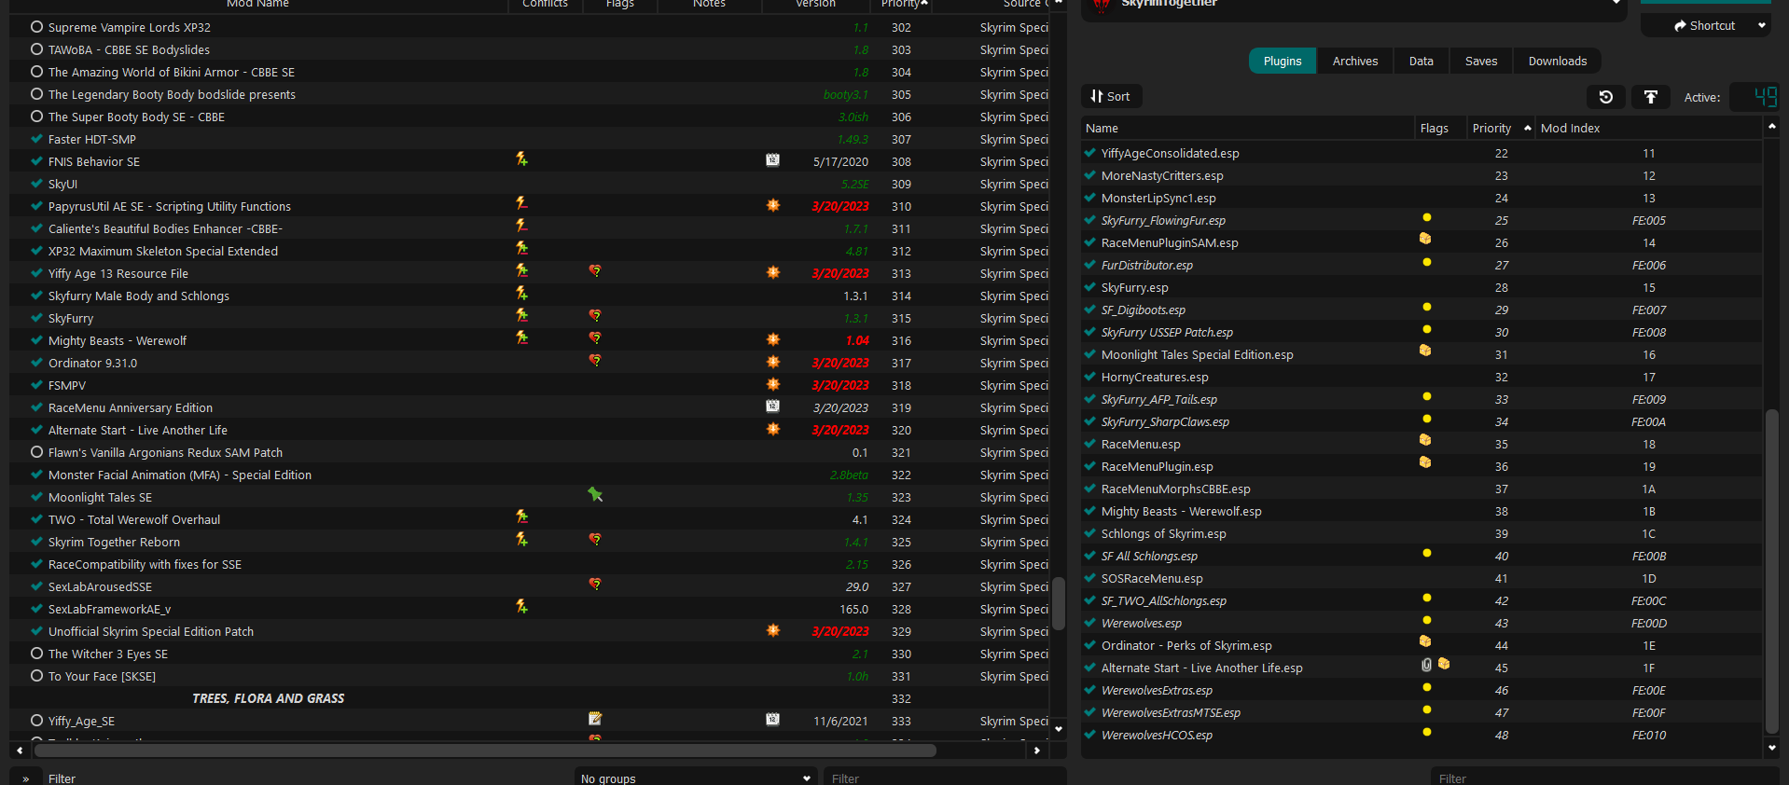
Task: Click the mod list horizontal scrollbar
Action: (485, 751)
